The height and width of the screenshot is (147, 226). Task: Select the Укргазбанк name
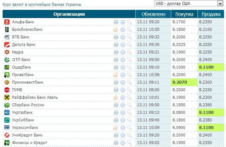pyautogui.click(x=22, y=113)
